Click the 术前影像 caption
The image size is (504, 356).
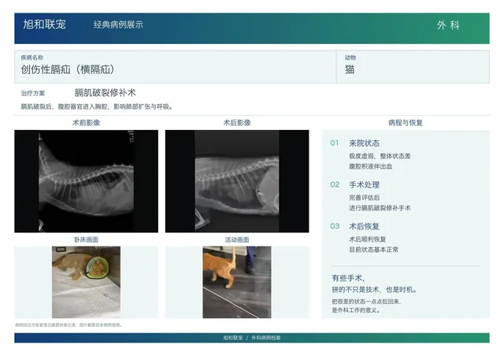tap(86, 123)
